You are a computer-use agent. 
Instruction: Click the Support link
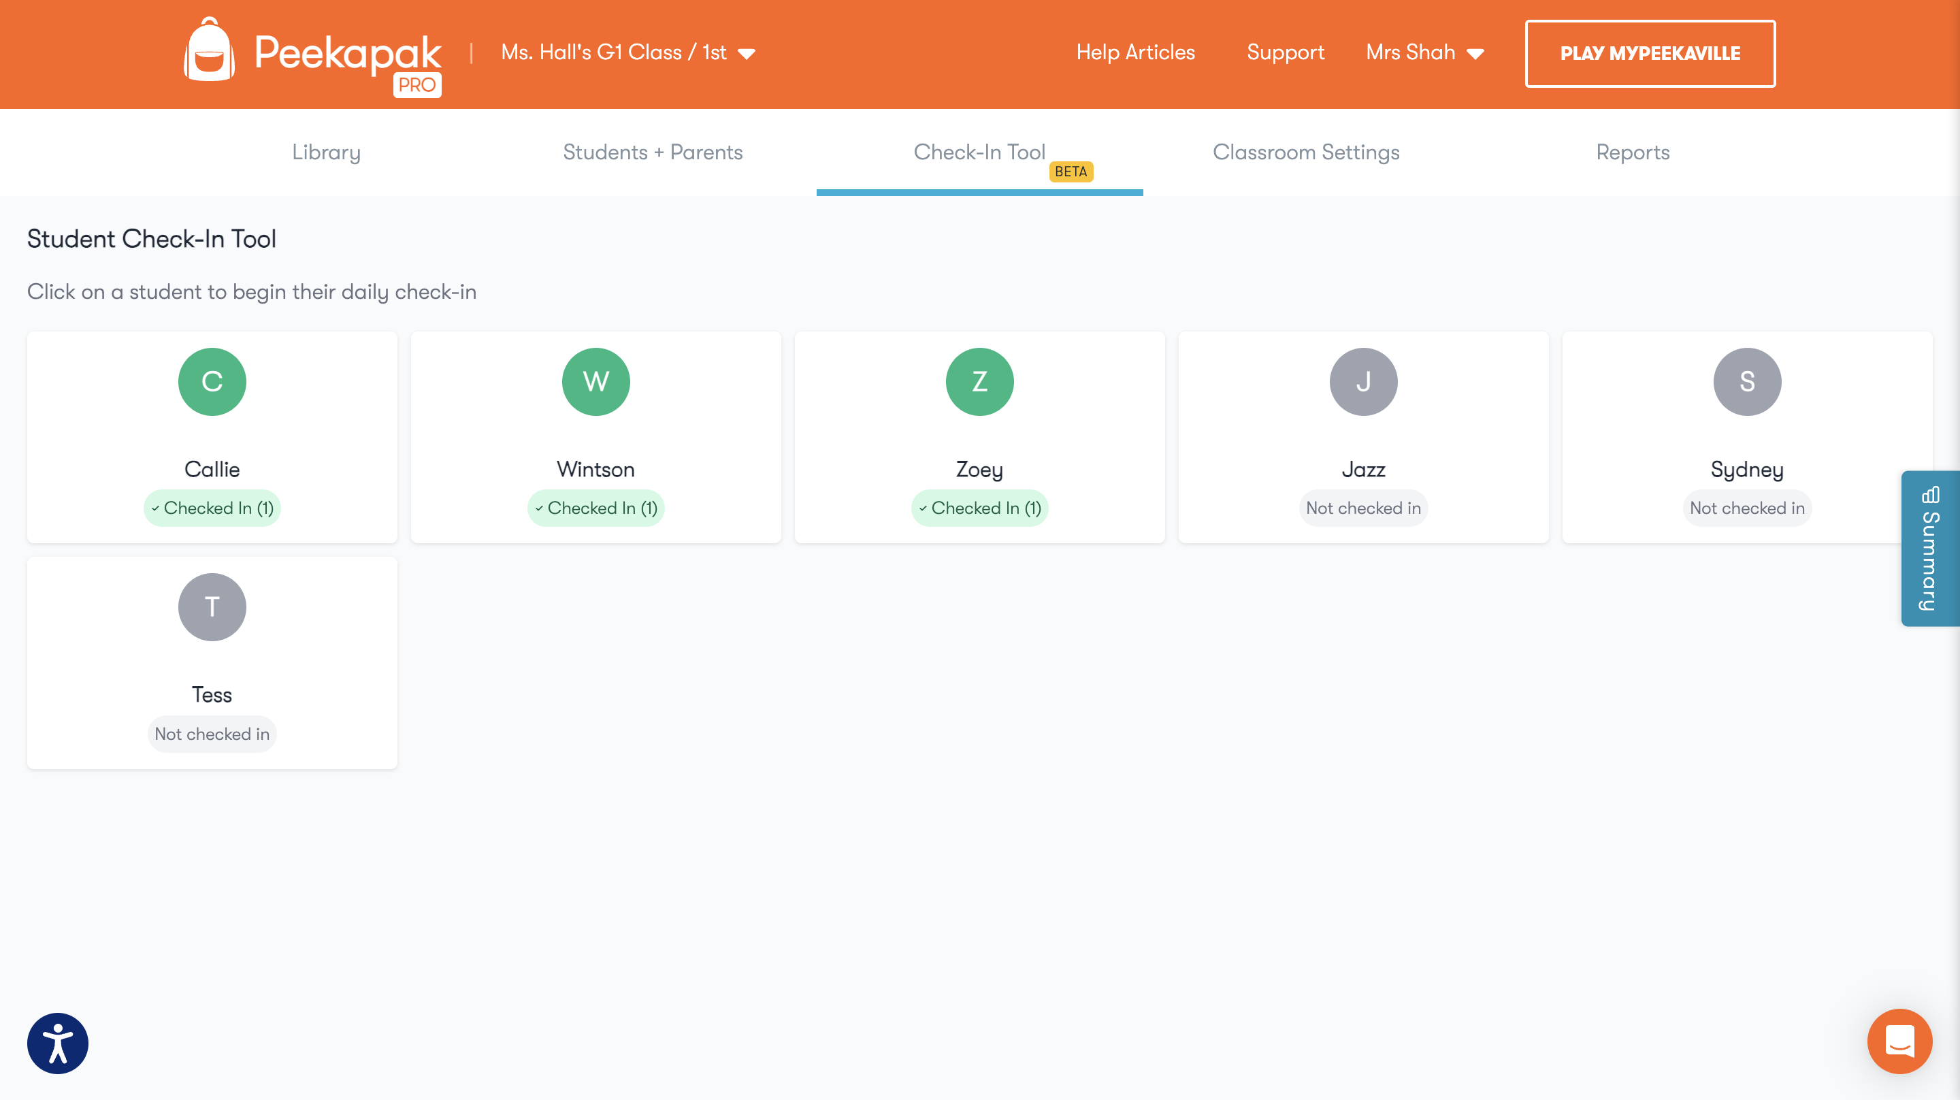(1285, 52)
